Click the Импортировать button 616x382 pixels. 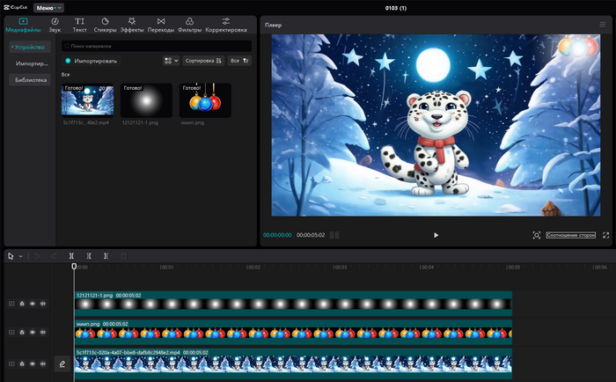(92, 61)
